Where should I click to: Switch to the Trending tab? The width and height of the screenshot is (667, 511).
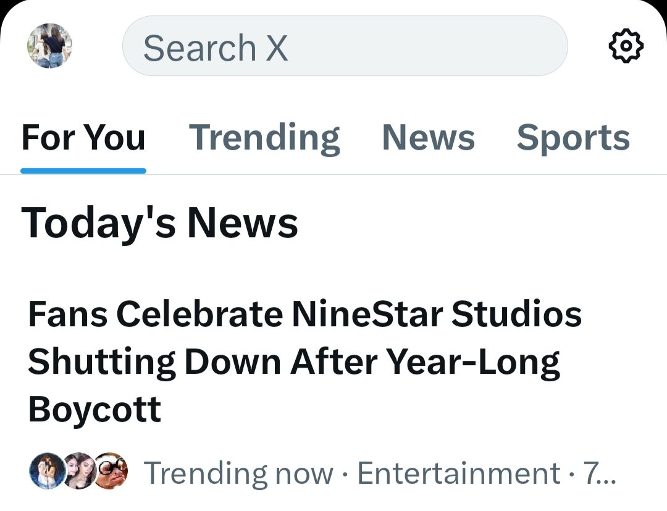(264, 138)
